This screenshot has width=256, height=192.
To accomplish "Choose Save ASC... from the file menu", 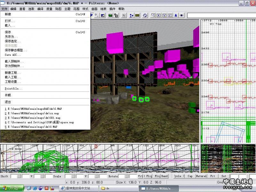I will click(x=45, y=55).
